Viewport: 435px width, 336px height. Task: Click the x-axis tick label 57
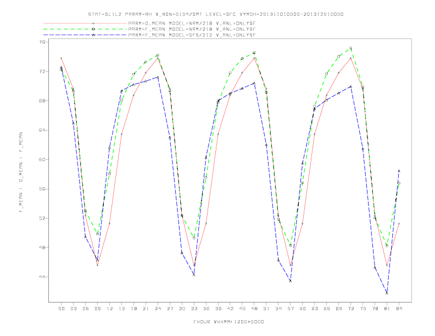291,309
